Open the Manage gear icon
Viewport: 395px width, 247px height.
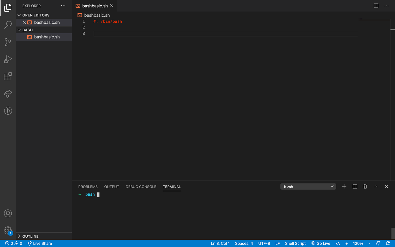point(8,231)
